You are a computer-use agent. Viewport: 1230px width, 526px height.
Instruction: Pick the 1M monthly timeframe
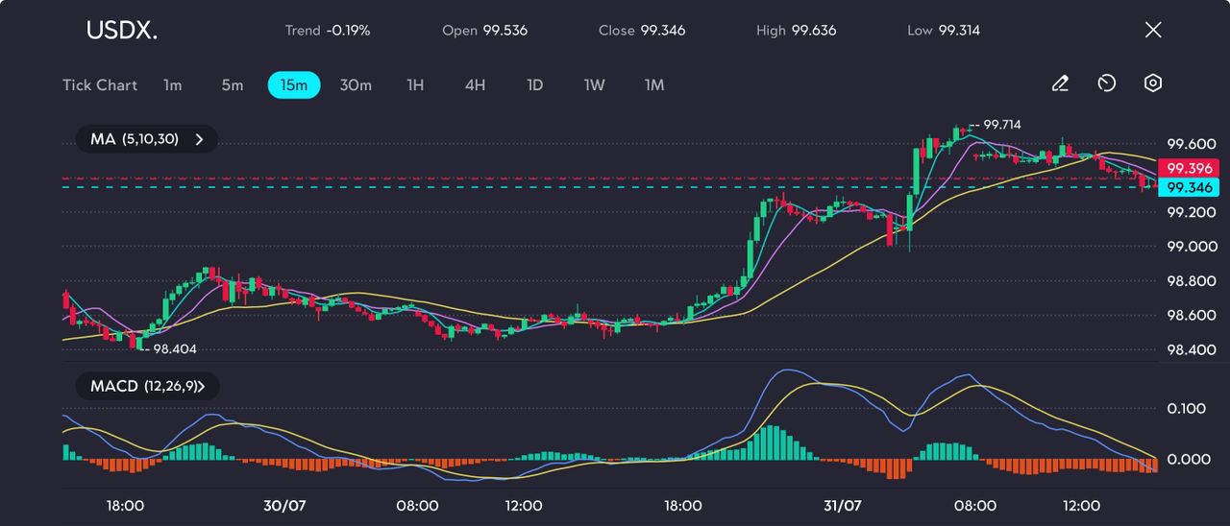pyautogui.click(x=654, y=84)
